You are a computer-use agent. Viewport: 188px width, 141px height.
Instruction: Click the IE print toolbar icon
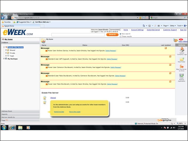(x=159, y=26)
